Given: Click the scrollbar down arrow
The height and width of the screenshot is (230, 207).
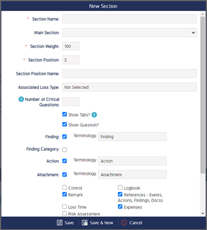Looking at the screenshot, I should tap(203, 213).
